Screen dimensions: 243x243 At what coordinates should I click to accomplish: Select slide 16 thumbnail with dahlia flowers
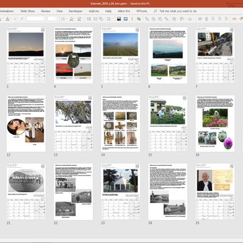(215, 123)
